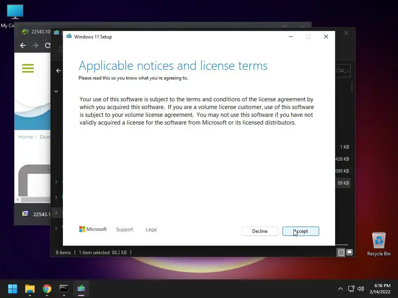The image size is (398, 298).
Task: Close the File Explorer window behind Setup
Action: click(x=346, y=33)
